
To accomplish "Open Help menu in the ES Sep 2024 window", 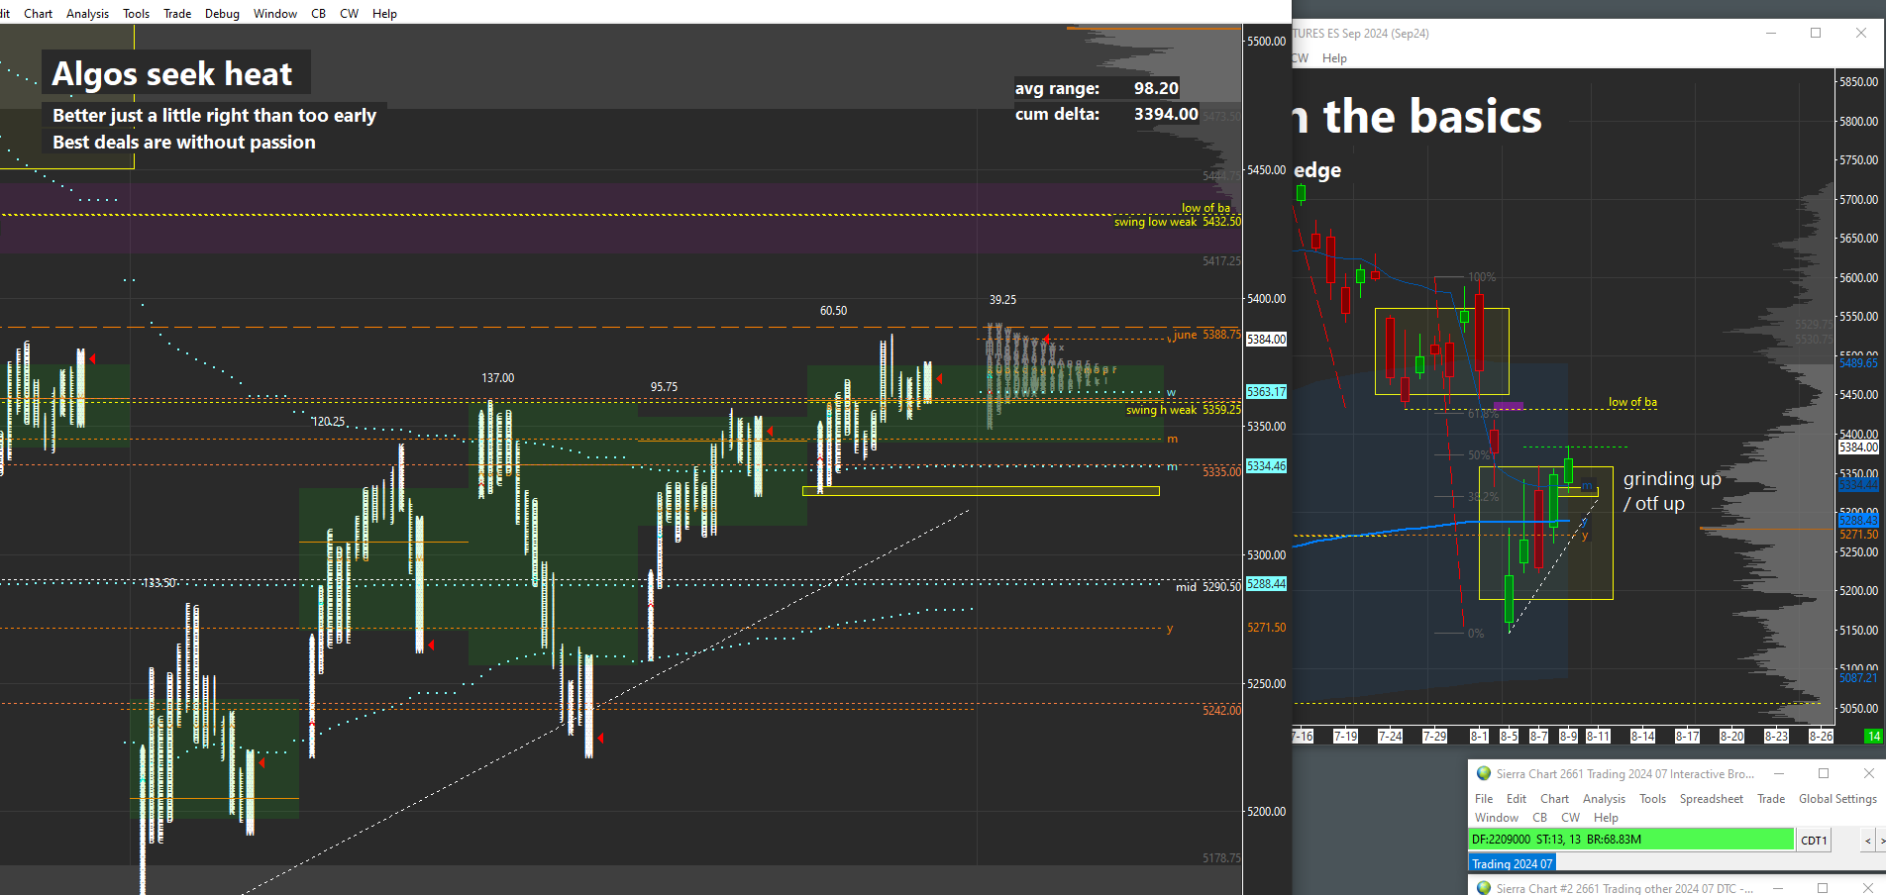I will click(1334, 58).
